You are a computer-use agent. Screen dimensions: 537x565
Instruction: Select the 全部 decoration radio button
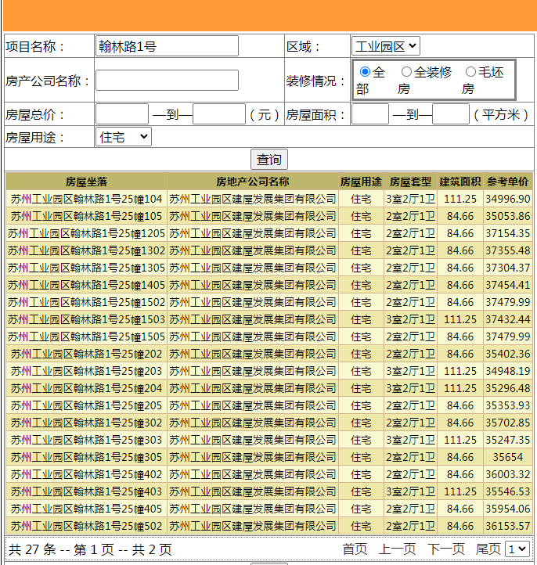coord(365,72)
